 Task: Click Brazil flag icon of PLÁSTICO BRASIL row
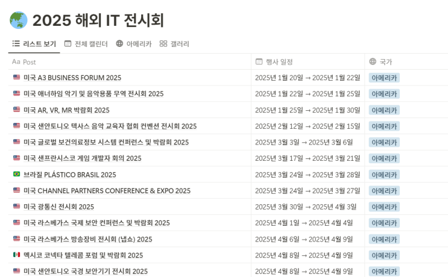(x=16, y=174)
